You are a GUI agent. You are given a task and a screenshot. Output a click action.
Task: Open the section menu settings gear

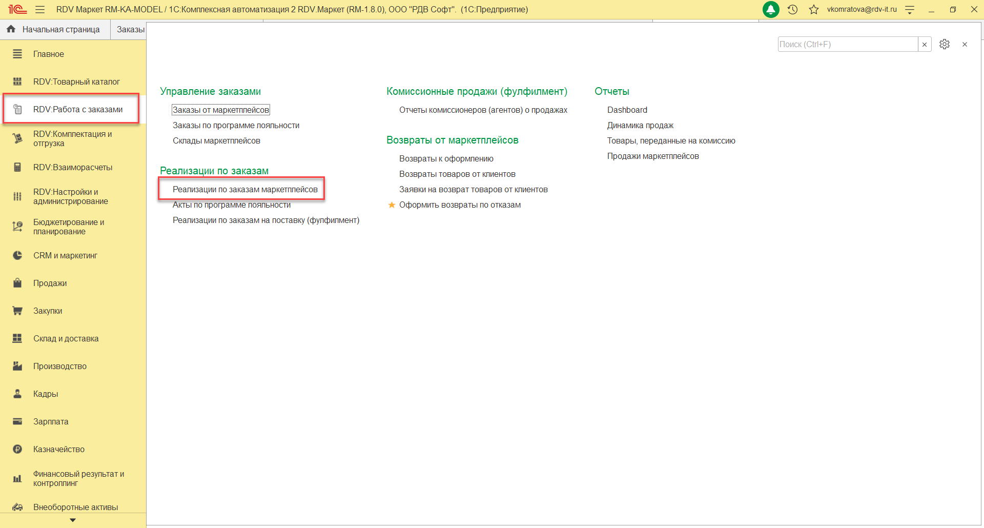(945, 44)
